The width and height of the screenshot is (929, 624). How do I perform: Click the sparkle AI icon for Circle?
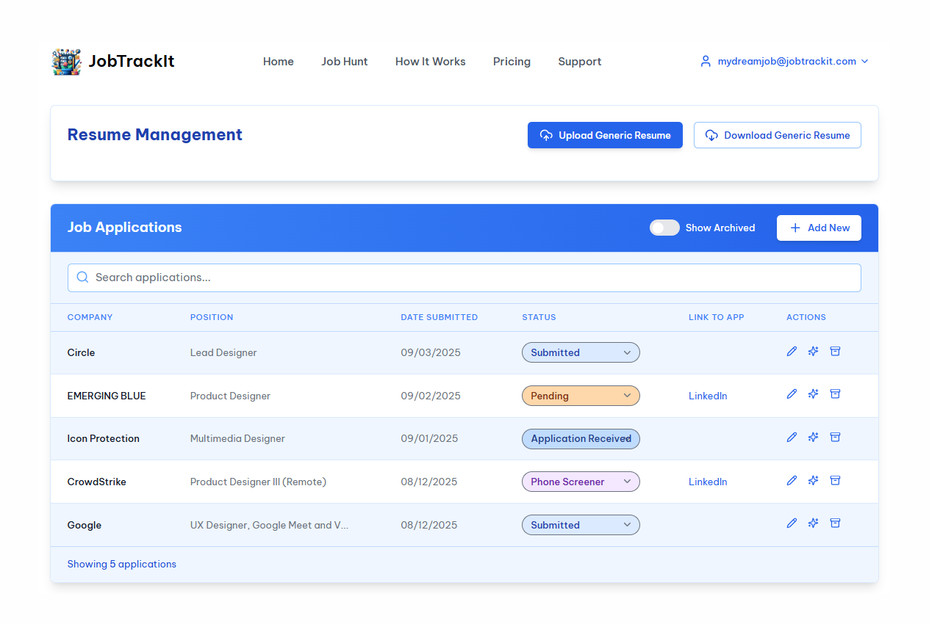tap(813, 351)
